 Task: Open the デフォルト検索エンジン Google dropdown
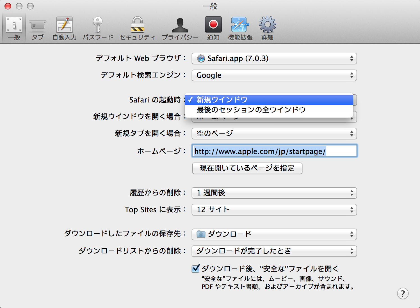[274, 75]
